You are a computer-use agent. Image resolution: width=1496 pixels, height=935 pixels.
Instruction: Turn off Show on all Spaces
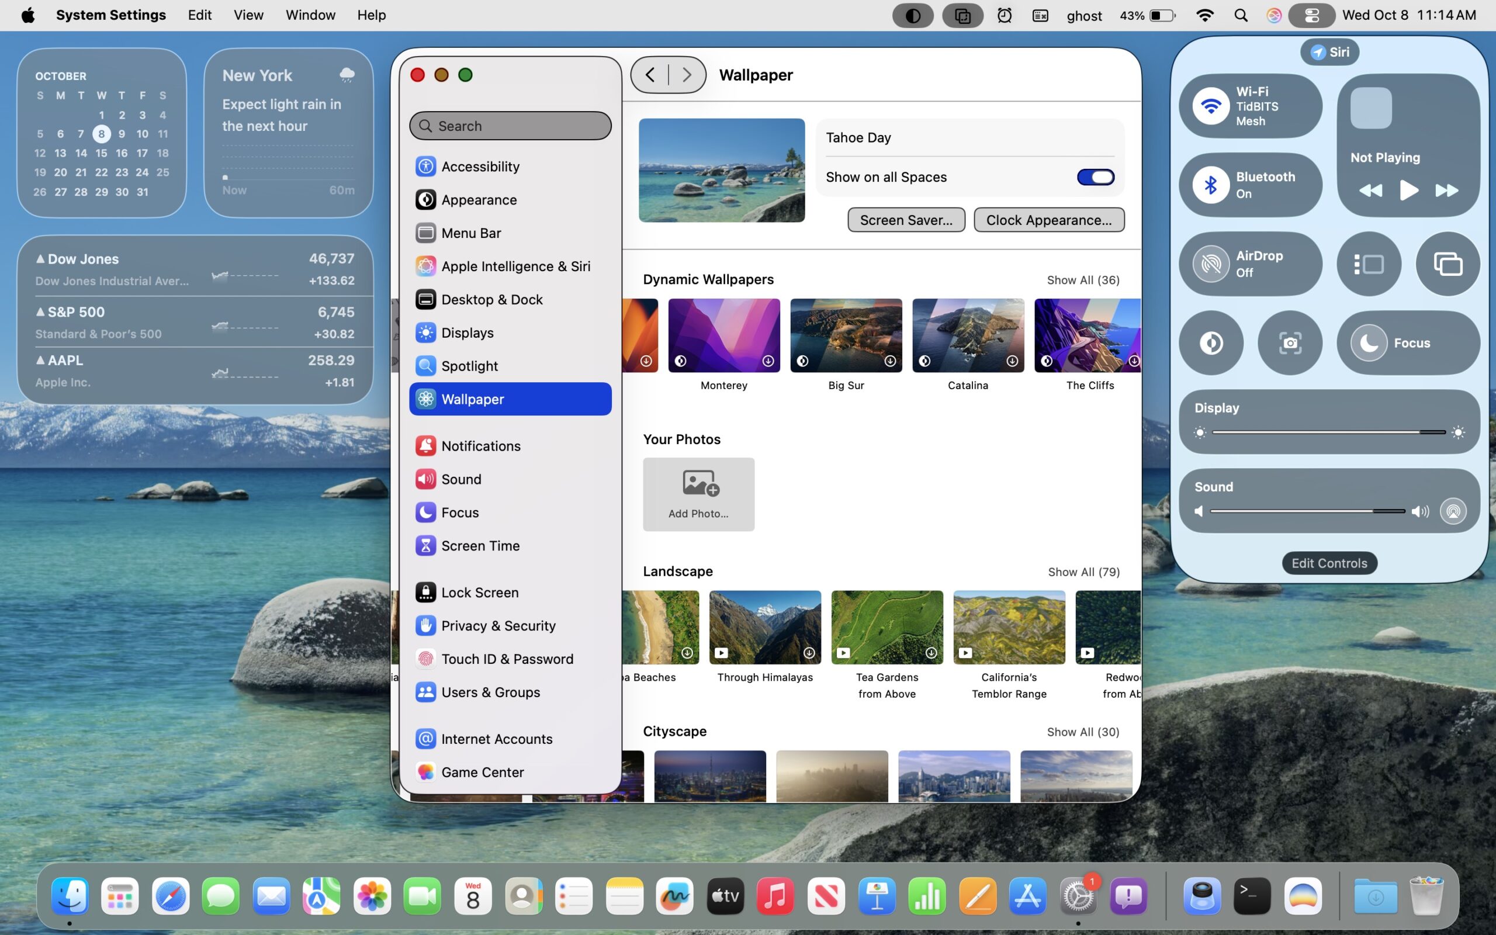(x=1095, y=178)
